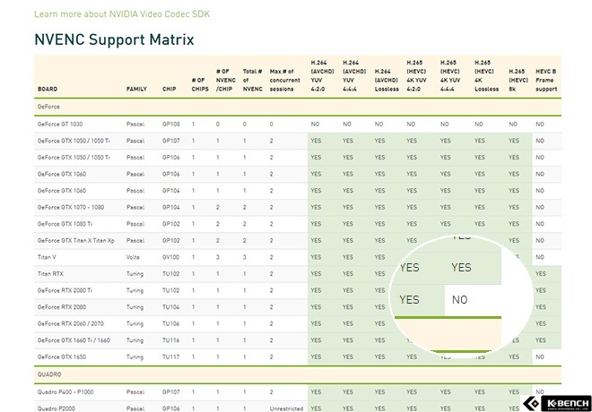Click the 8k NO cell in GT 1030 row
592x412 pixels.
[513, 124]
